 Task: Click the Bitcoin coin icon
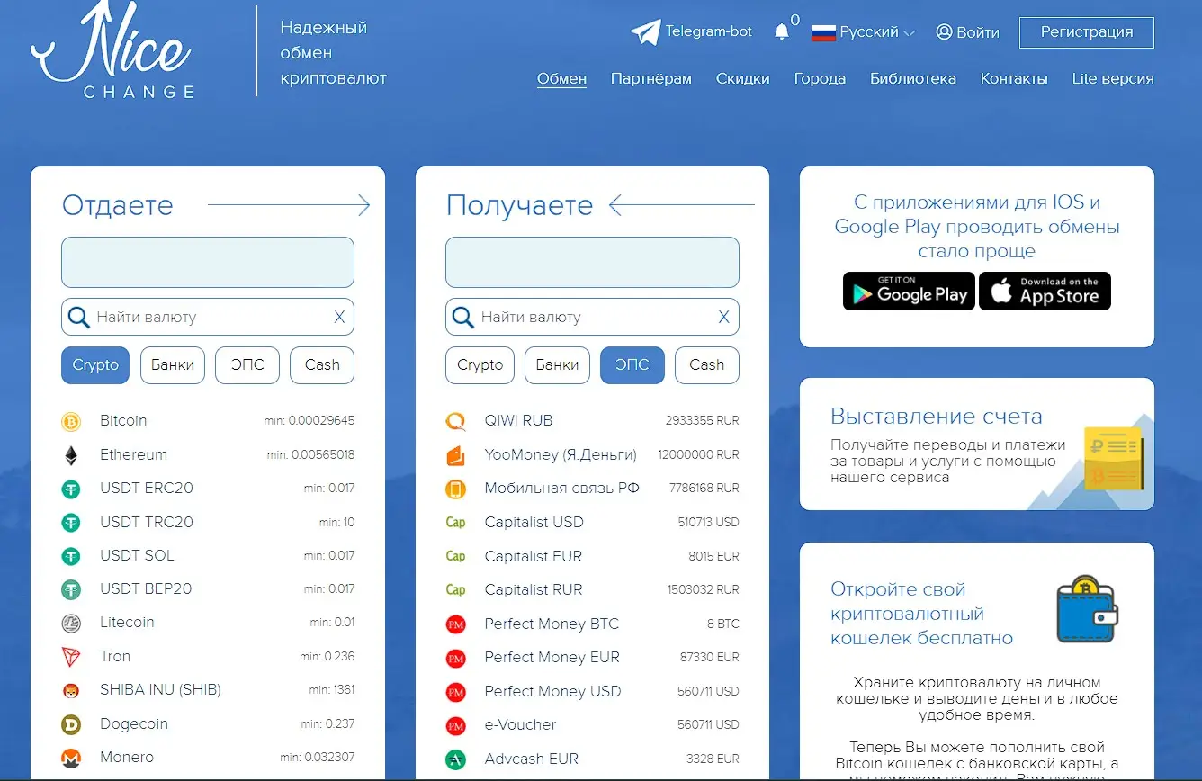[71, 421]
